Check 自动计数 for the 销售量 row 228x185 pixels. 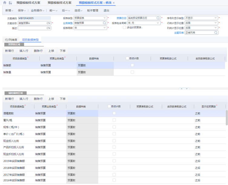coord(132,72)
